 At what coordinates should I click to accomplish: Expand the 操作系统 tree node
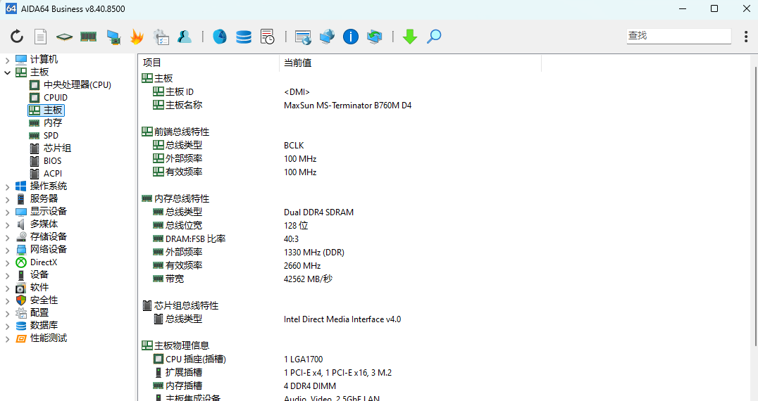pyautogui.click(x=7, y=186)
